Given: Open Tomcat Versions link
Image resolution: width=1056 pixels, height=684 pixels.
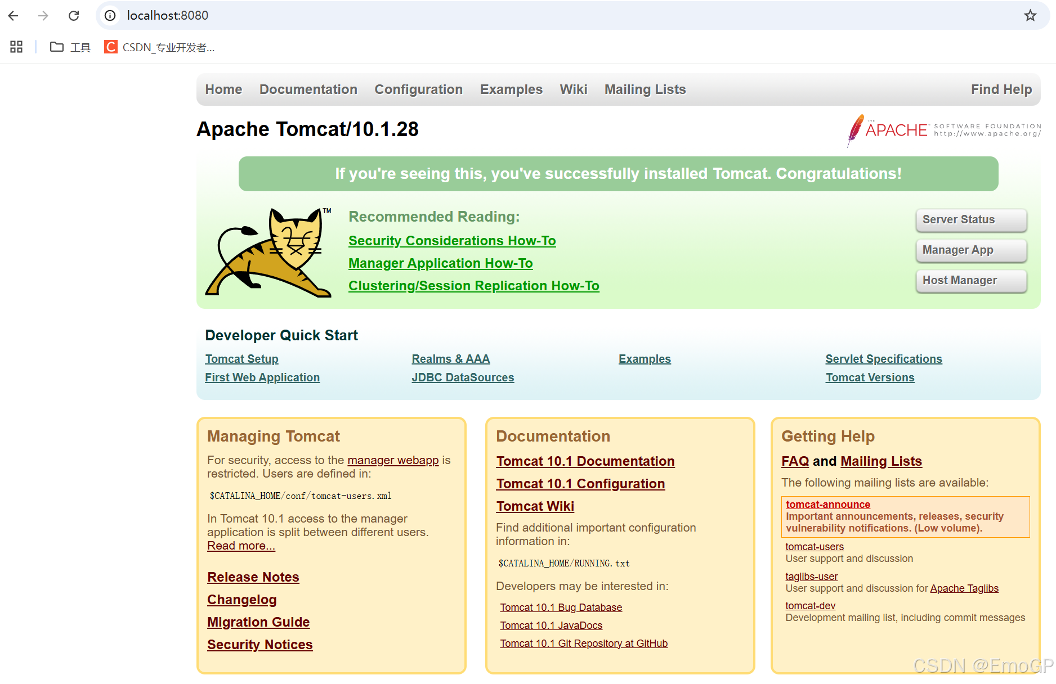Looking at the screenshot, I should pos(870,377).
